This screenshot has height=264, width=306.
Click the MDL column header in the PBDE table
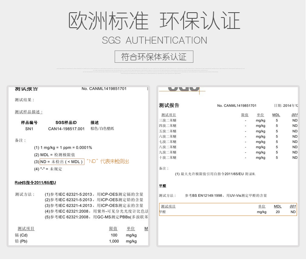[x=276, y=115]
